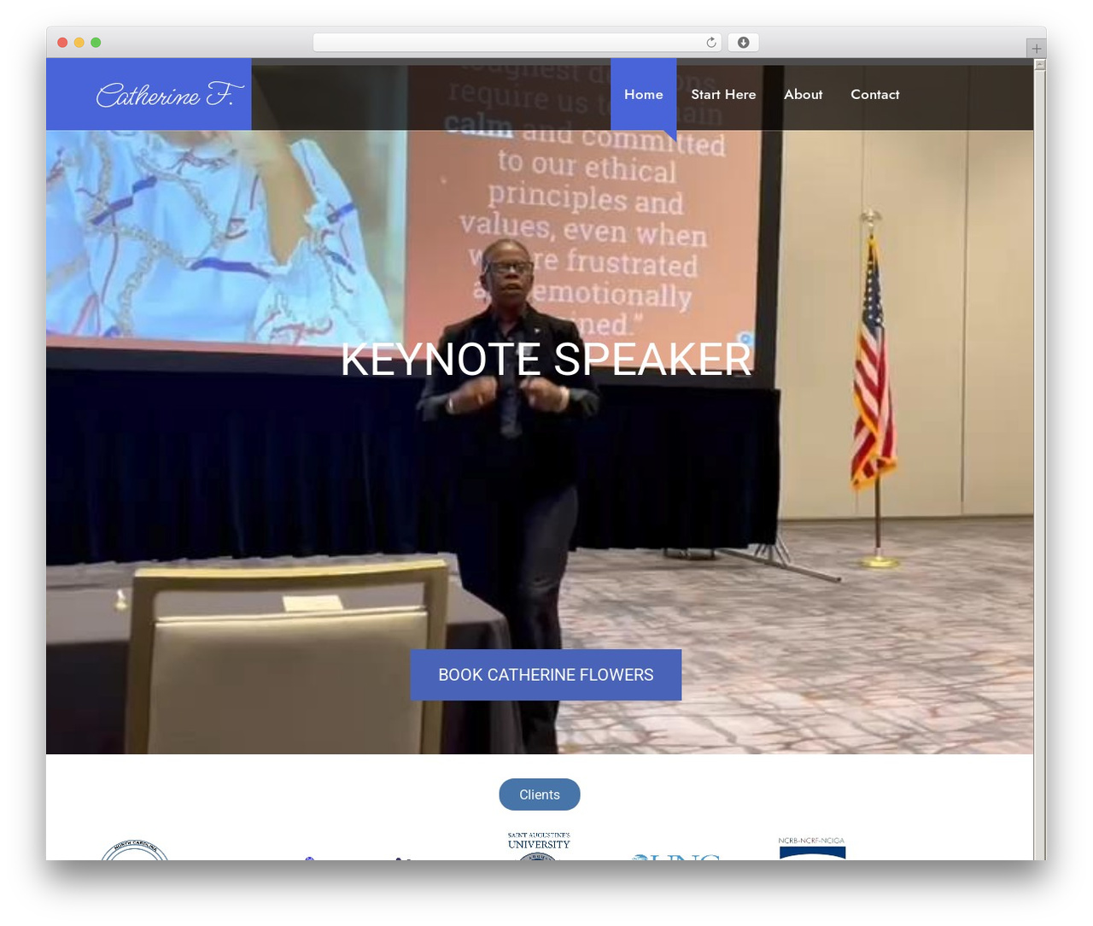Viewport: 1093px width, 926px height.
Task: Open the Home menu item
Action: pos(643,95)
